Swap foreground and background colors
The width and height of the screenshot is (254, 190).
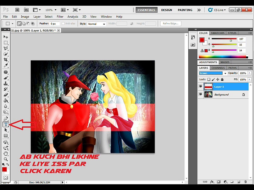[x=8, y=164]
